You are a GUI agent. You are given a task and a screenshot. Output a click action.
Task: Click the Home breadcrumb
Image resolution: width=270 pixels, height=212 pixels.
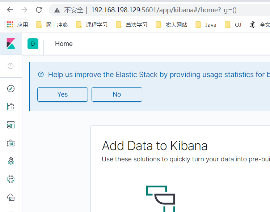tap(64, 44)
